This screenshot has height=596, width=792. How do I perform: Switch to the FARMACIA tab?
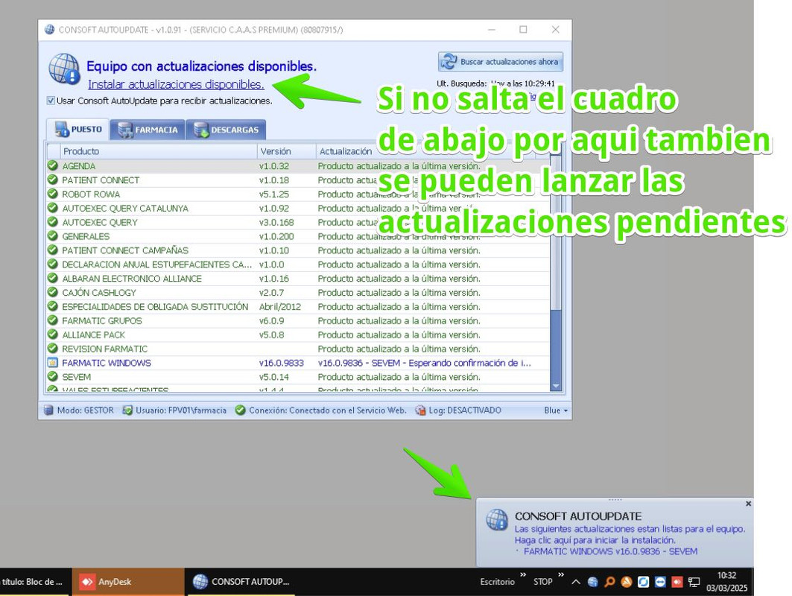pos(148,130)
